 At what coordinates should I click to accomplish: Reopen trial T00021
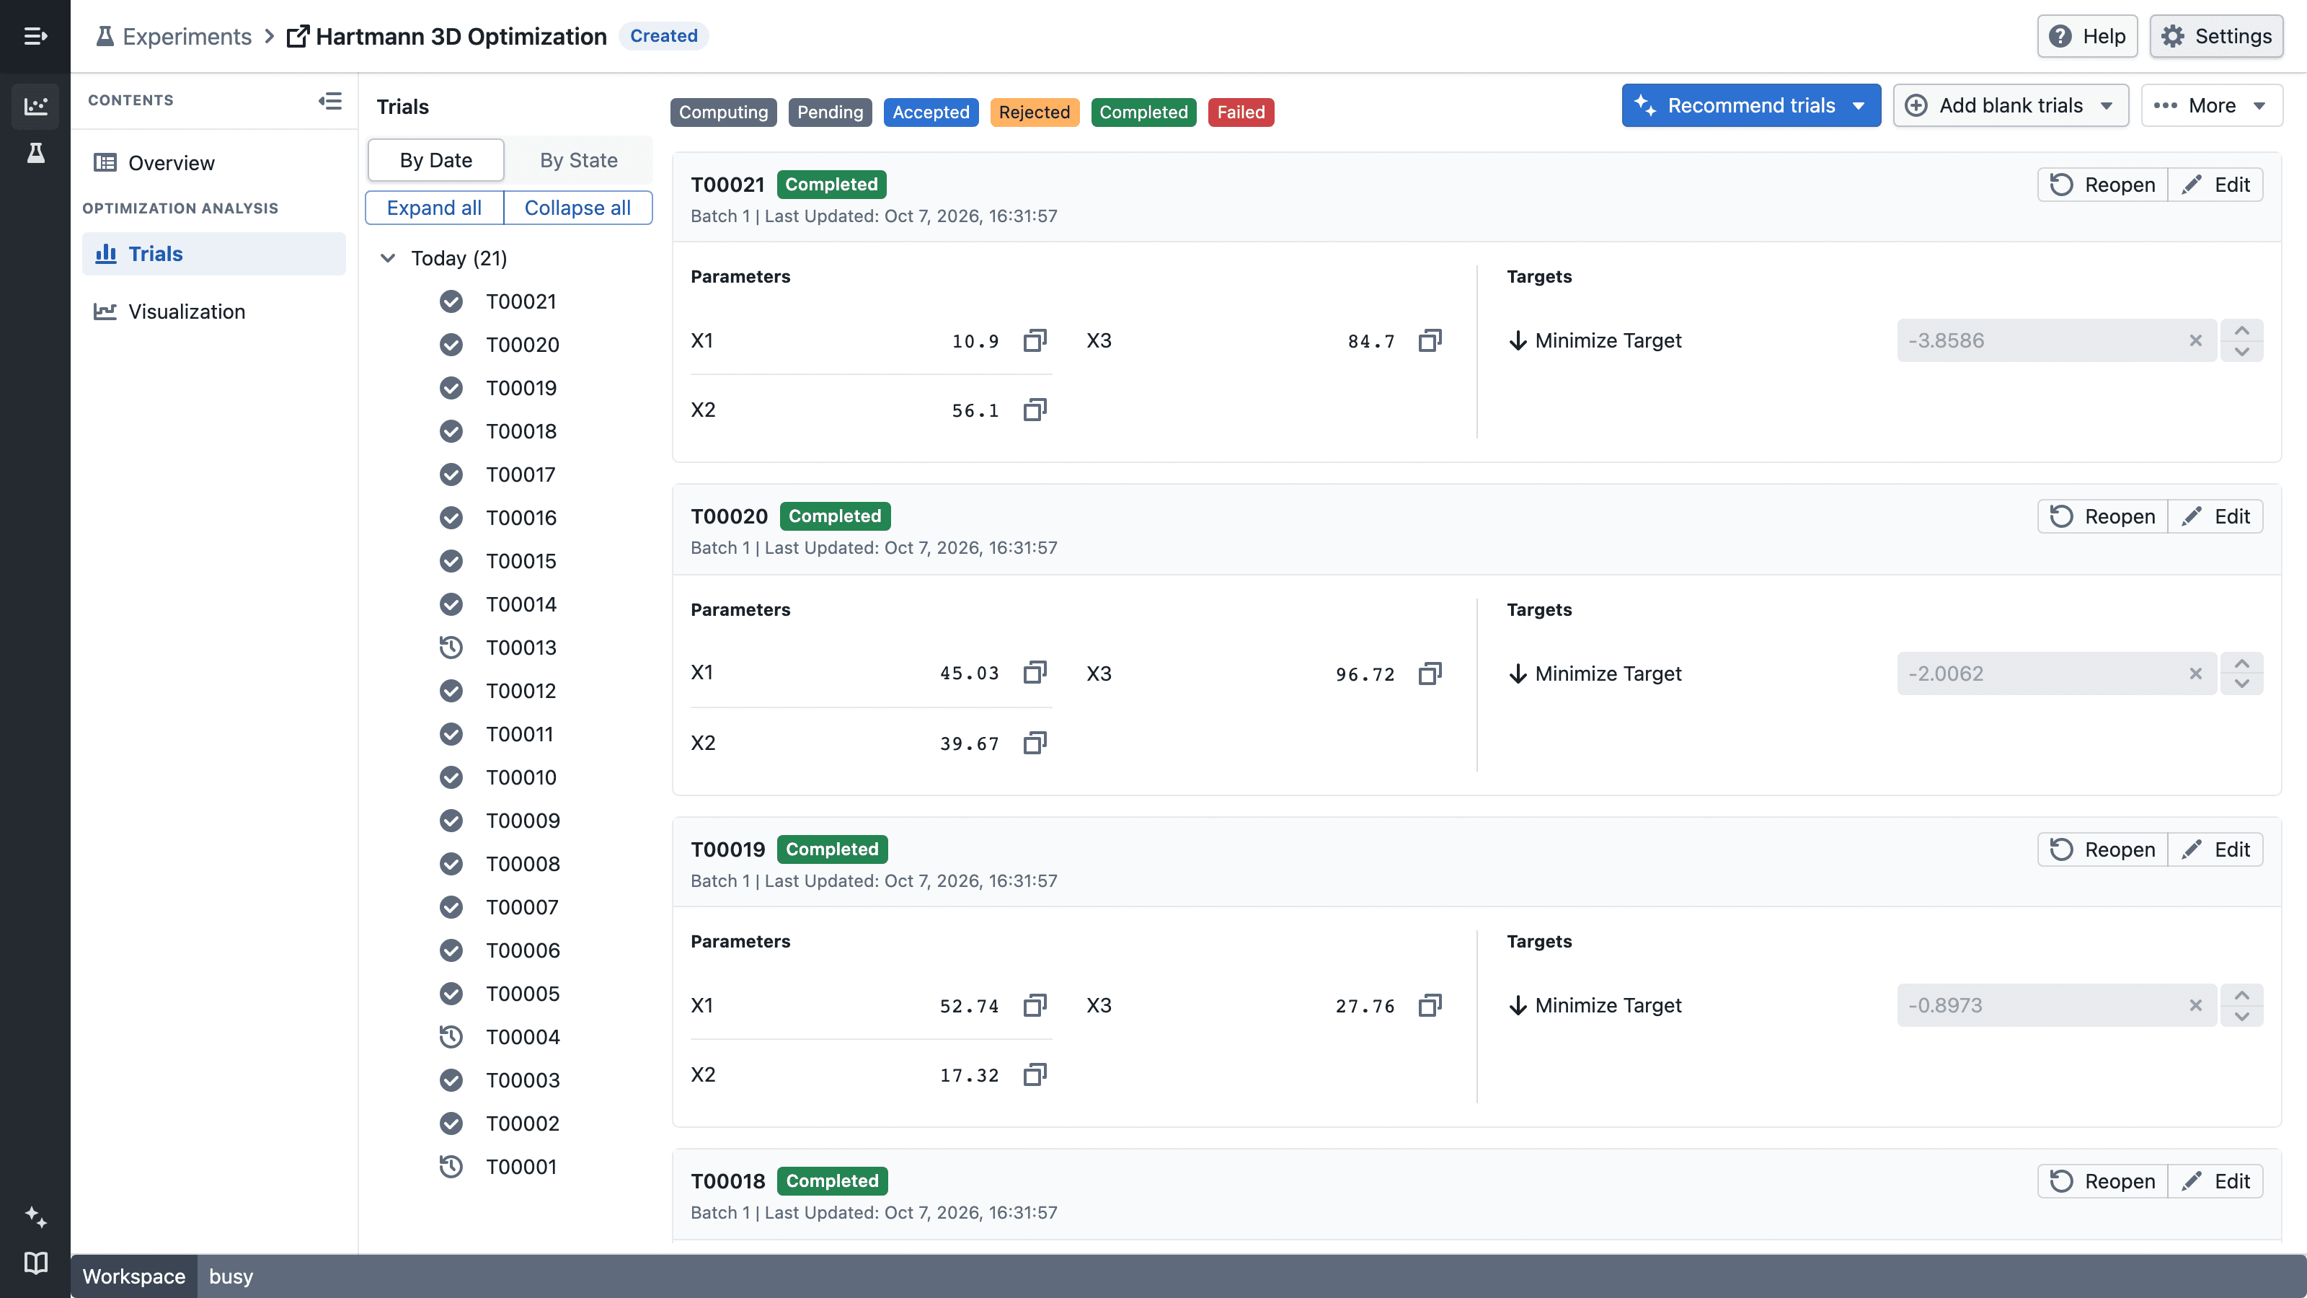pos(2102,185)
